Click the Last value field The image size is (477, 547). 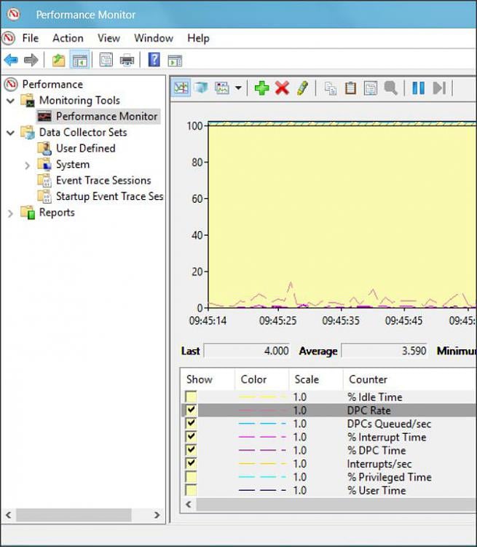coord(247,351)
